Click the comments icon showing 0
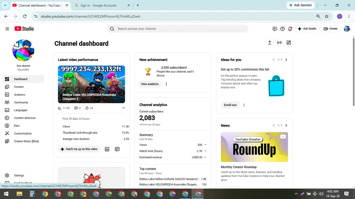The image size is (355, 199). click(76, 108)
